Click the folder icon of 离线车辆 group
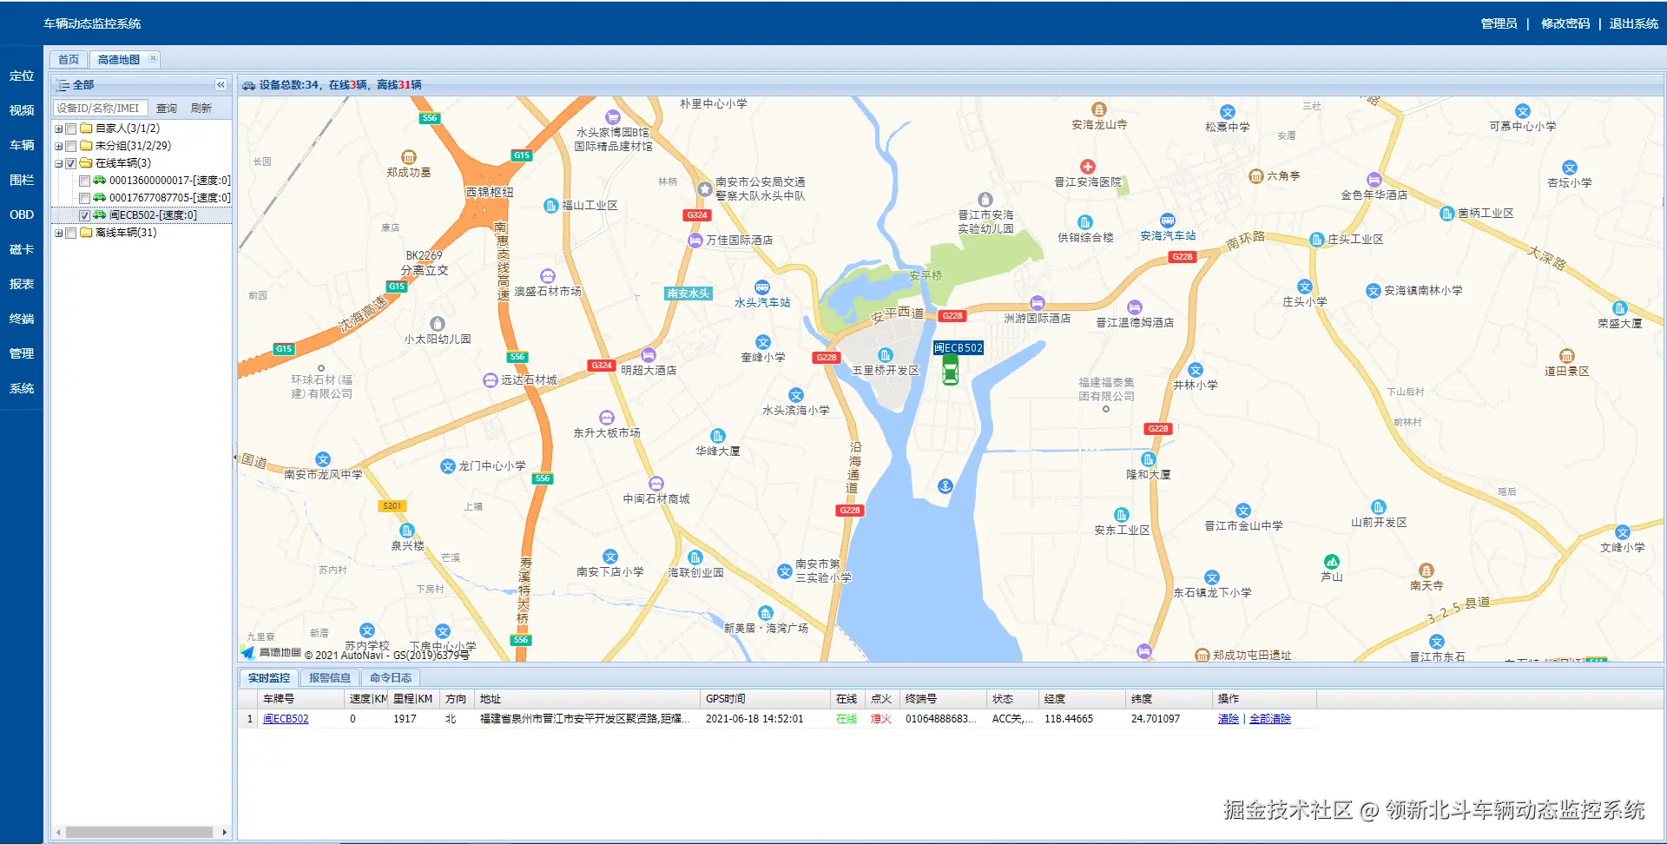Screen dimensions: 1667x844 click(86, 233)
